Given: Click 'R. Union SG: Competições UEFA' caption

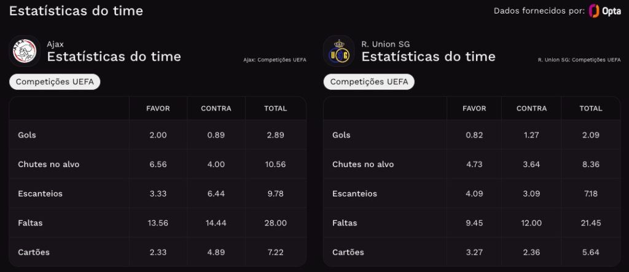Looking at the screenshot, I should coord(579,60).
